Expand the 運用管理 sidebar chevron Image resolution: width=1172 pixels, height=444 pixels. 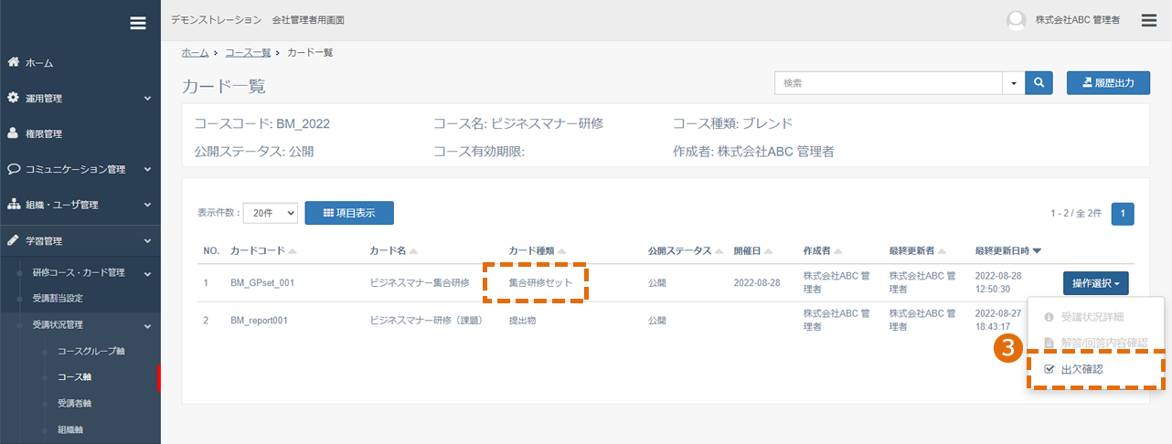pos(147,98)
